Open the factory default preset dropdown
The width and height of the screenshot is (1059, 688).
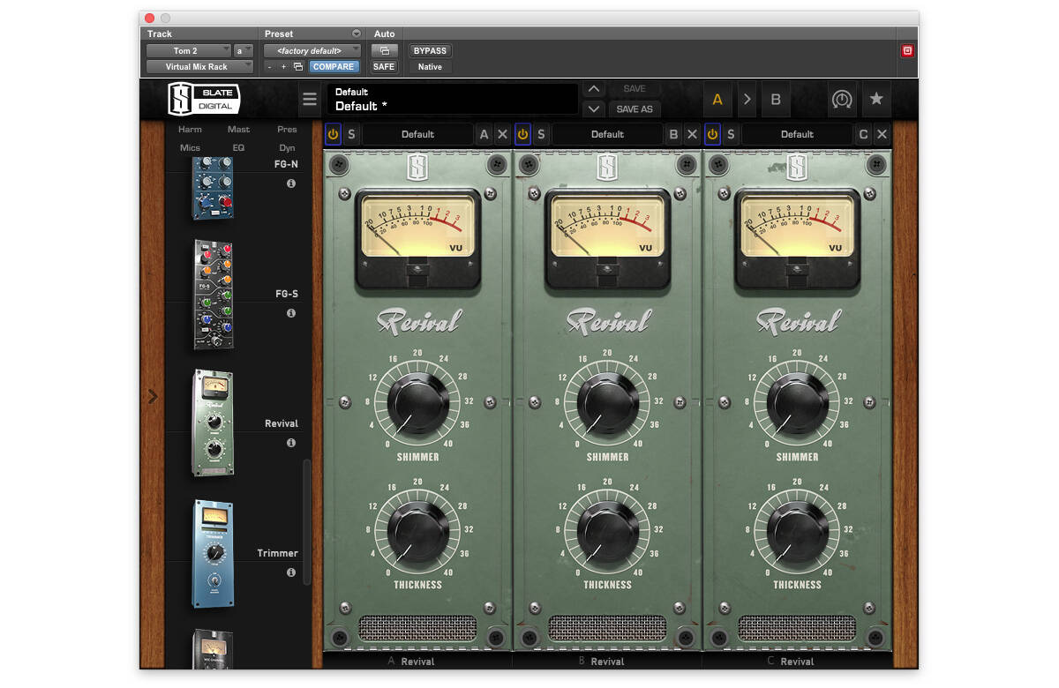point(313,50)
